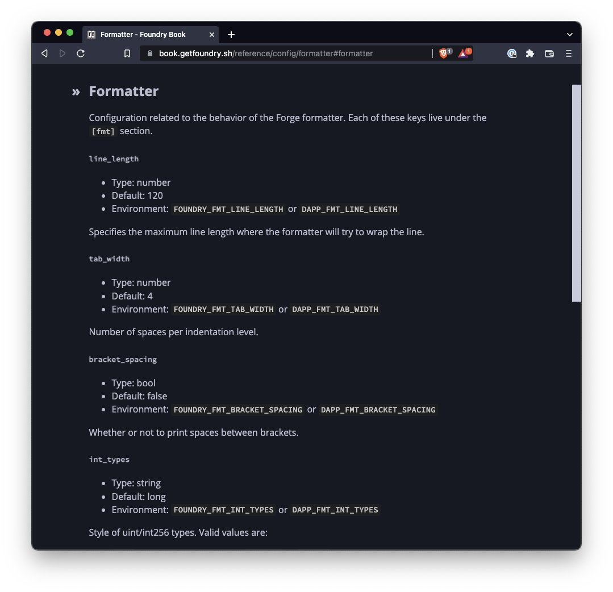This screenshot has width=613, height=592.
Task: Open the Brave Rewards triangle icon
Action: point(464,53)
